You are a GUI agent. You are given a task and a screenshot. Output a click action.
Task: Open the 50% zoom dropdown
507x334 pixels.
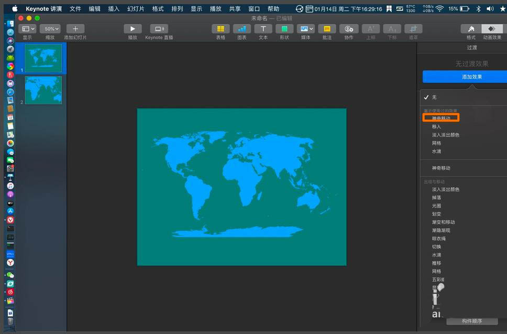click(50, 29)
